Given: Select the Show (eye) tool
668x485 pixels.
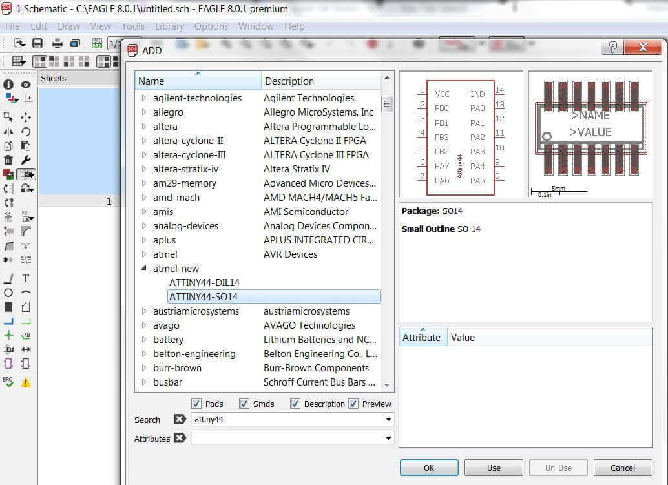Looking at the screenshot, I should pos(26,85).
